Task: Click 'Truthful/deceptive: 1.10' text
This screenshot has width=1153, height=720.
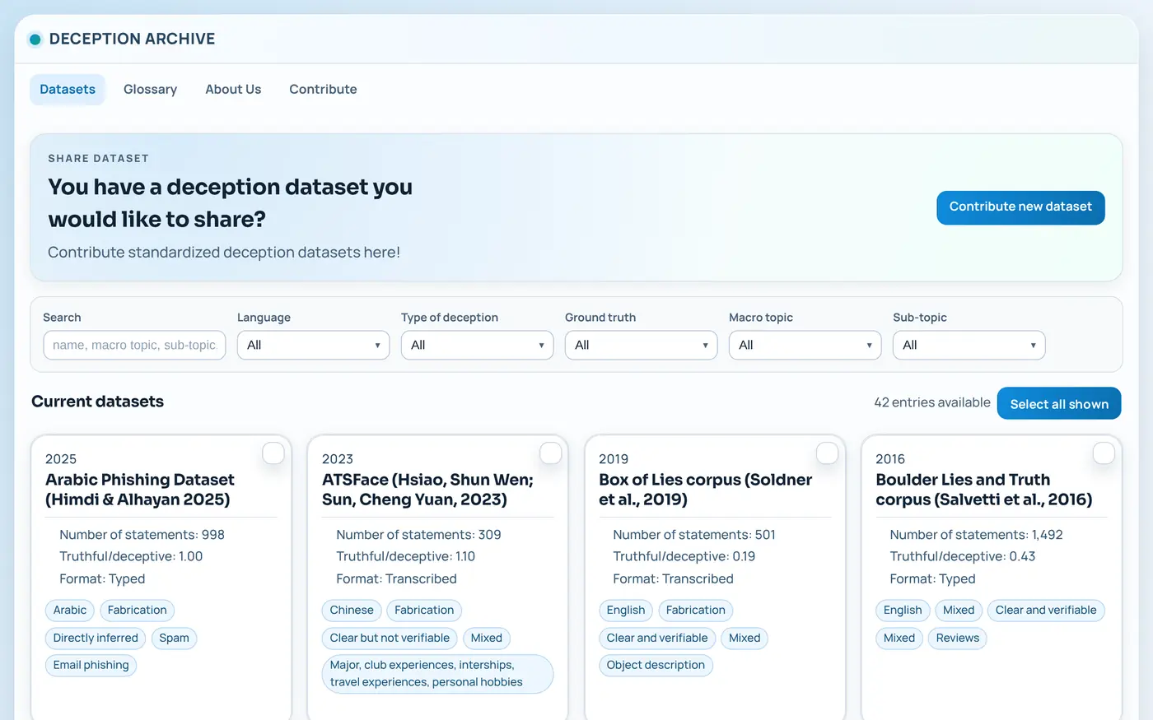Action: (405, 557)
